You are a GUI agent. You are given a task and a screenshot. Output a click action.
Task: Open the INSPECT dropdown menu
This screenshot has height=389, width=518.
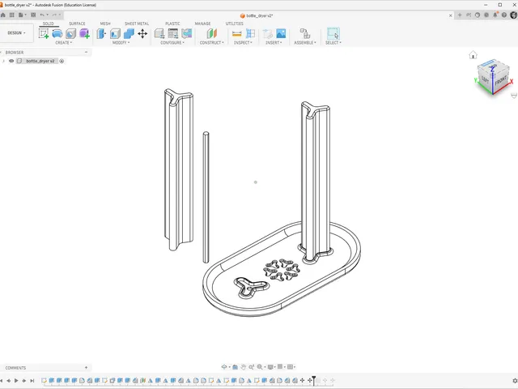243,43
